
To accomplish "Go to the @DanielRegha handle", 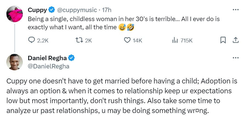I will tap(48, 66).
